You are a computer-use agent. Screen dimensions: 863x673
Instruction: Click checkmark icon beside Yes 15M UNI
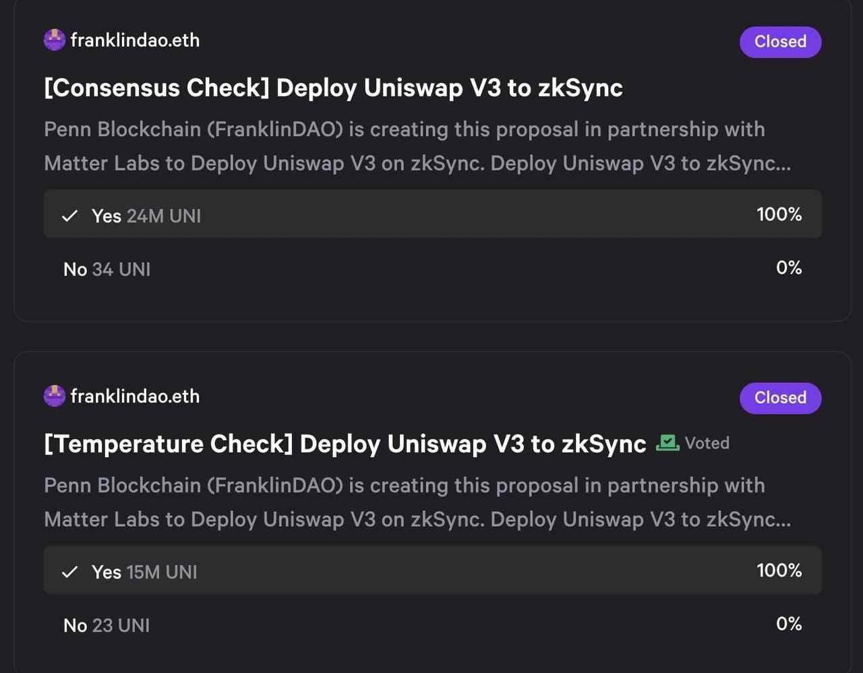[x=69, y=572]
